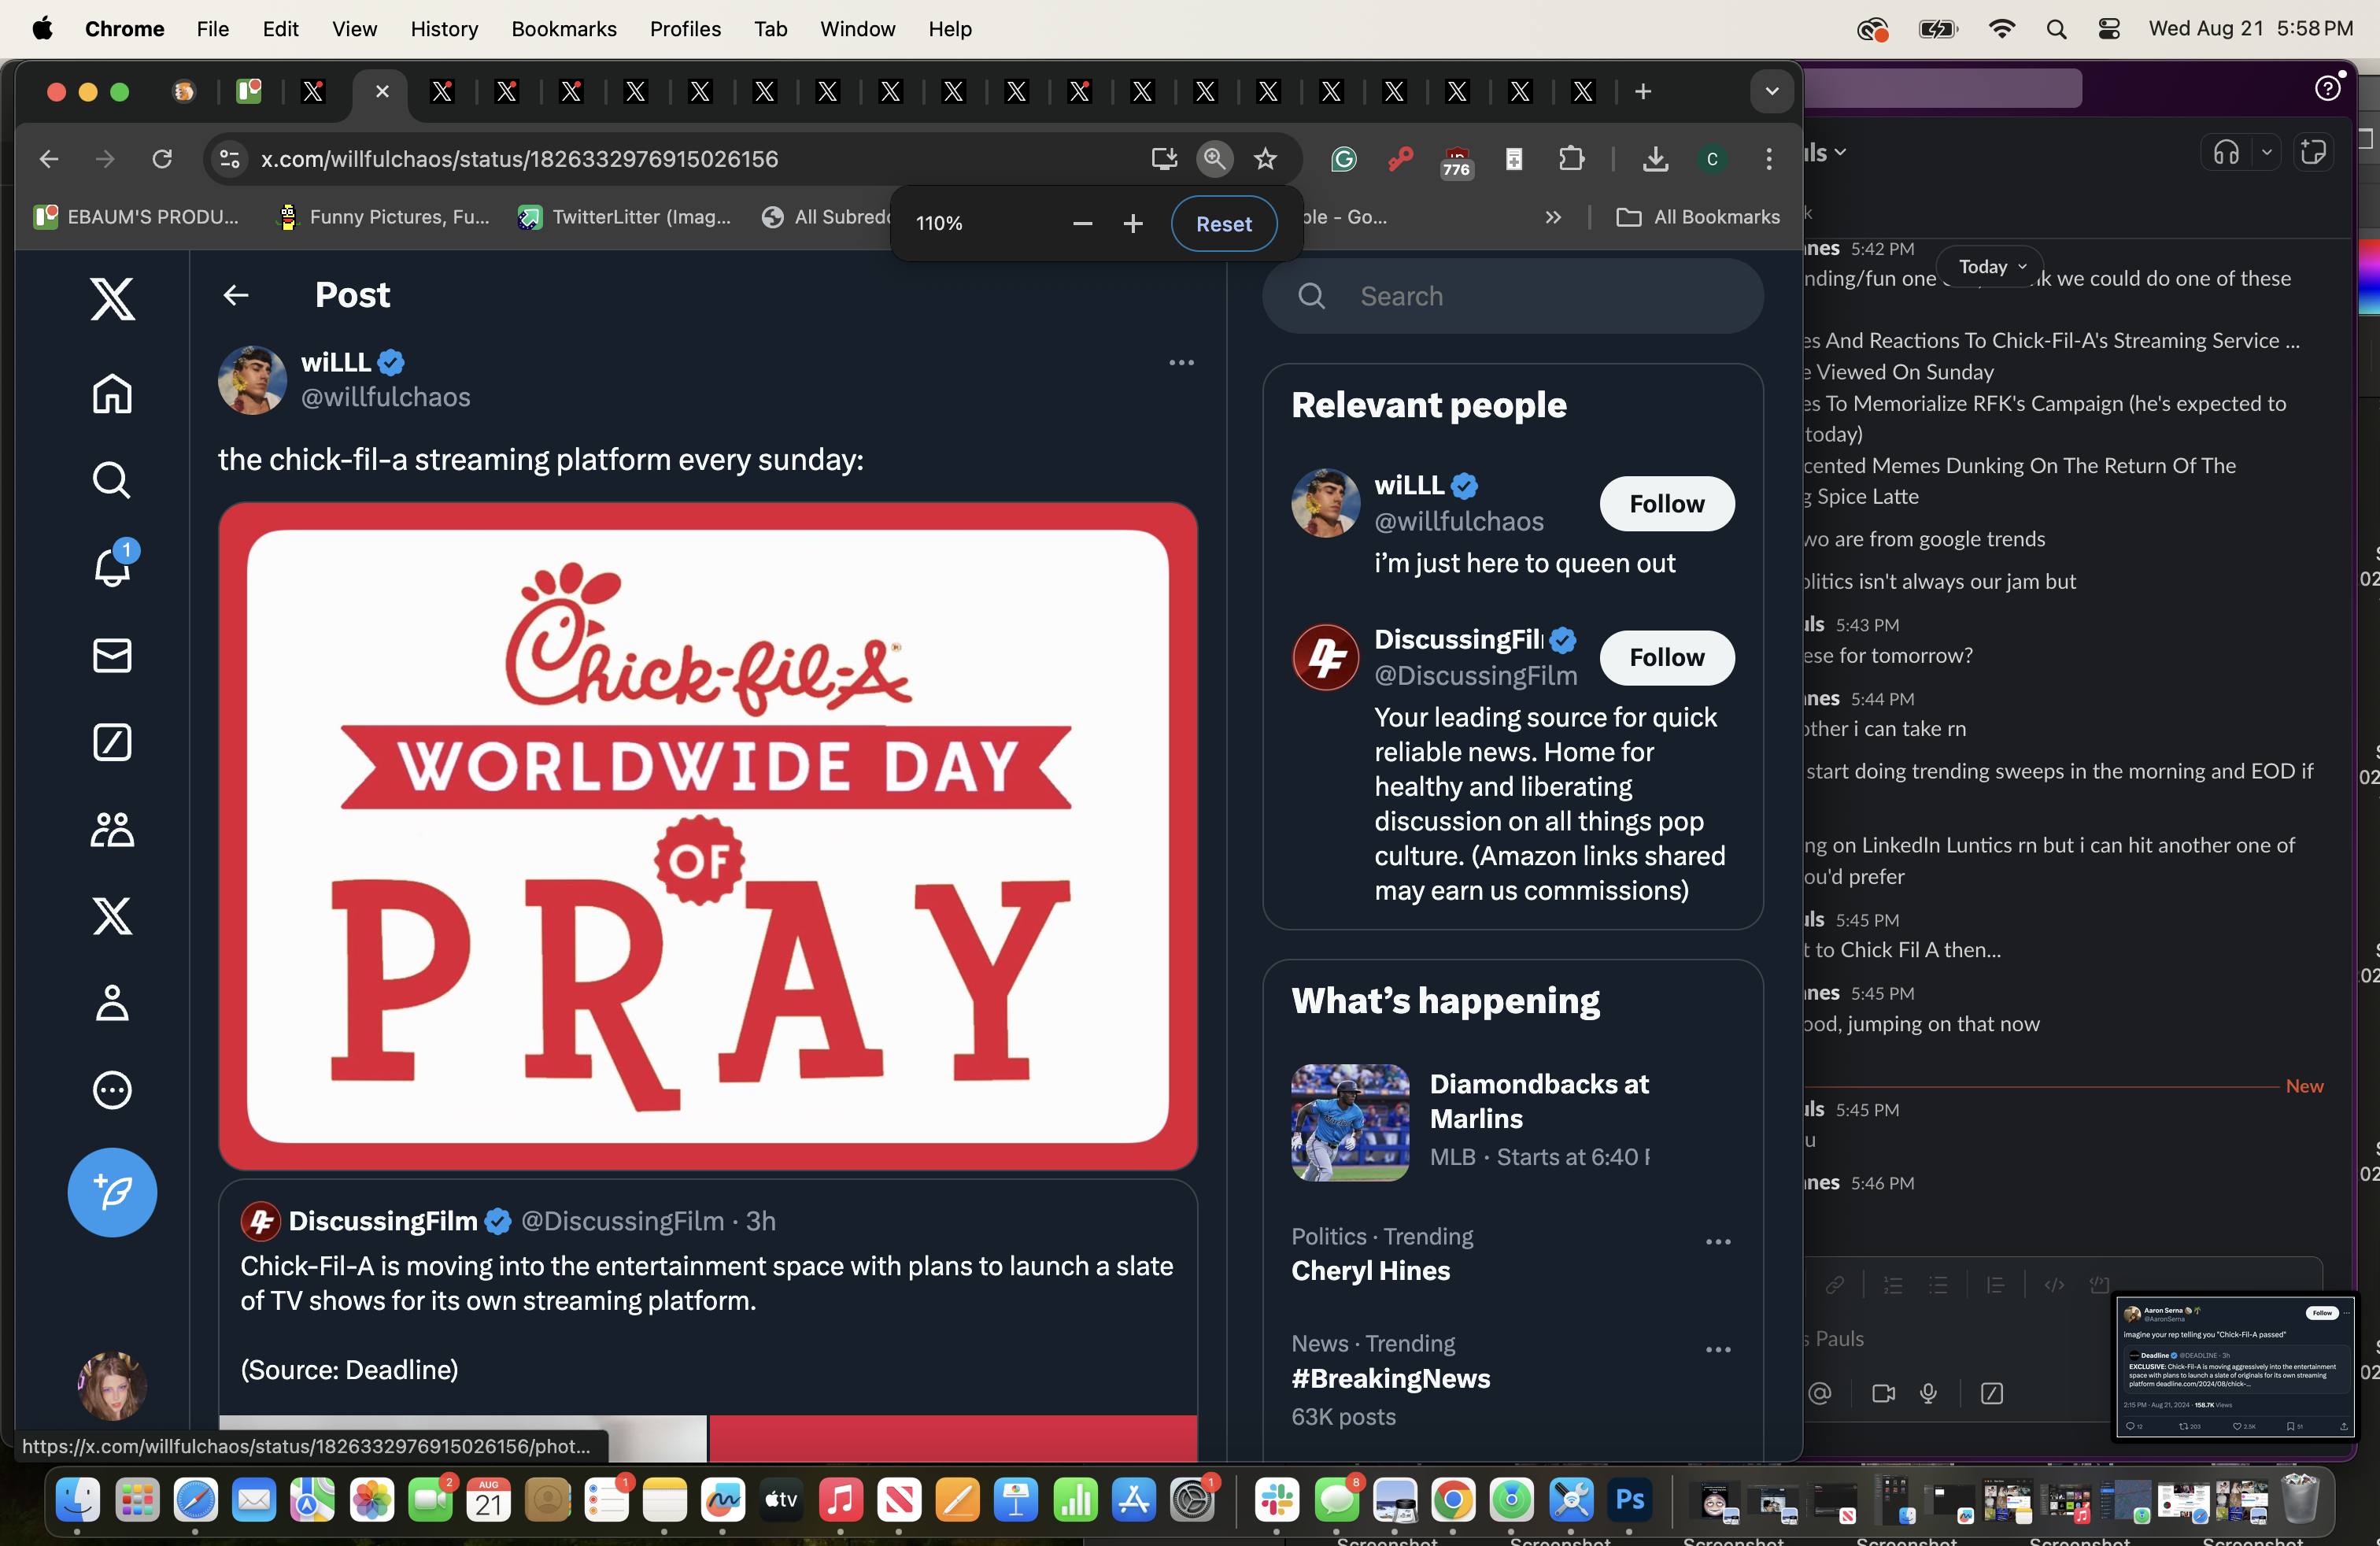Follow wiLLL account
2380x1546 pixels.
1667,503
